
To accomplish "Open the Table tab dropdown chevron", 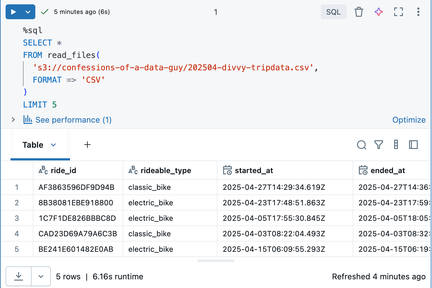I will [53, 145].
